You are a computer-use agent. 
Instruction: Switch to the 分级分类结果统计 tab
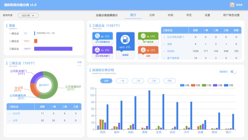point(107,15)
